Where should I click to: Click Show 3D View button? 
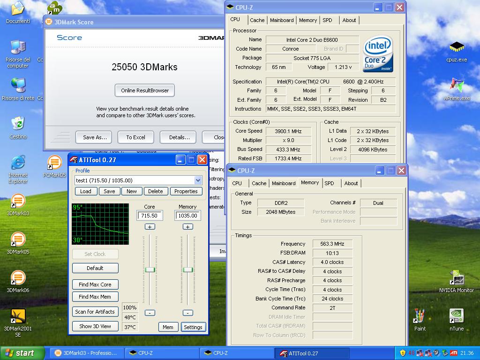point(95,326)
